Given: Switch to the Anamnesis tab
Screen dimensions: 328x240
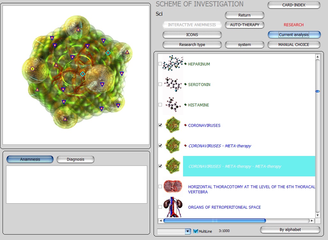Looking at the screenshot, I should 30,159.
